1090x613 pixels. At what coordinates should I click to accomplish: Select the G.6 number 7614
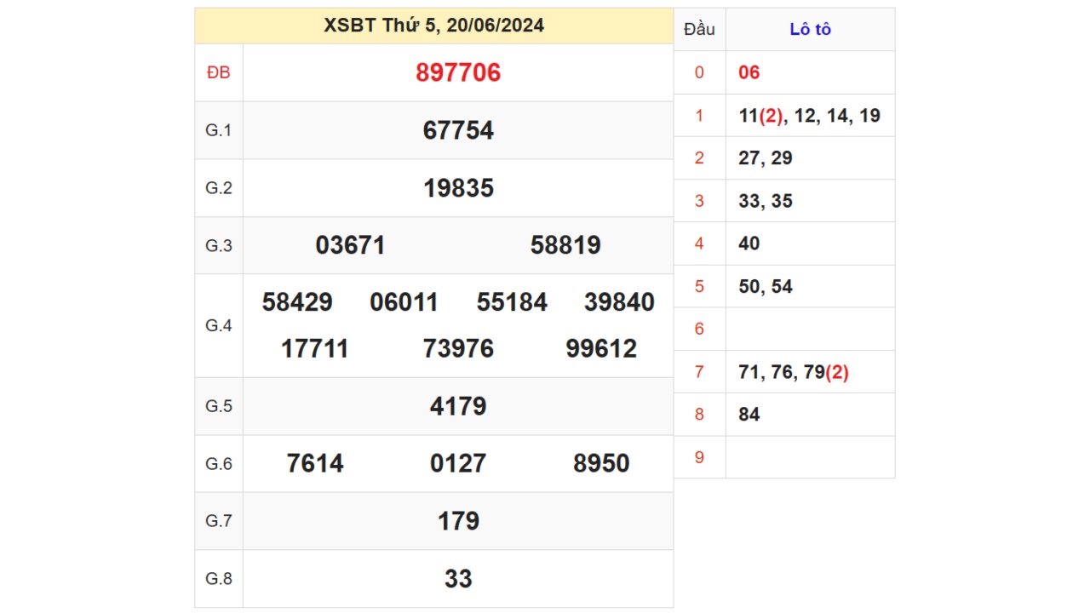(x=315, y=463)
